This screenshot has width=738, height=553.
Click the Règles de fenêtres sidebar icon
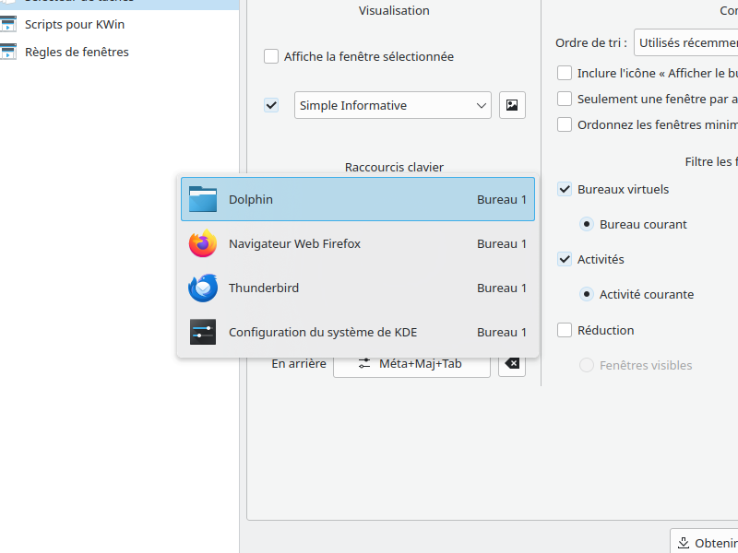pos(8,52)
